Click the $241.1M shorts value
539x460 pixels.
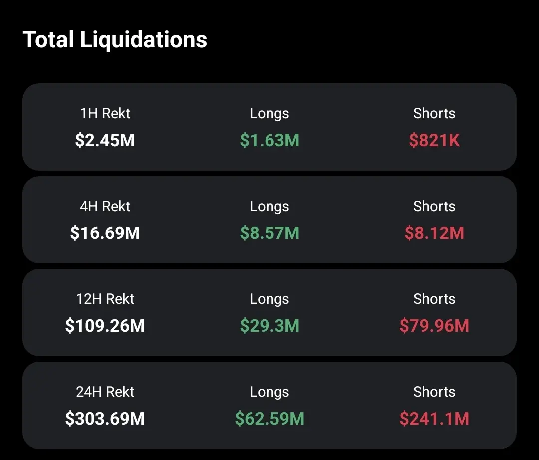[434, 419]
